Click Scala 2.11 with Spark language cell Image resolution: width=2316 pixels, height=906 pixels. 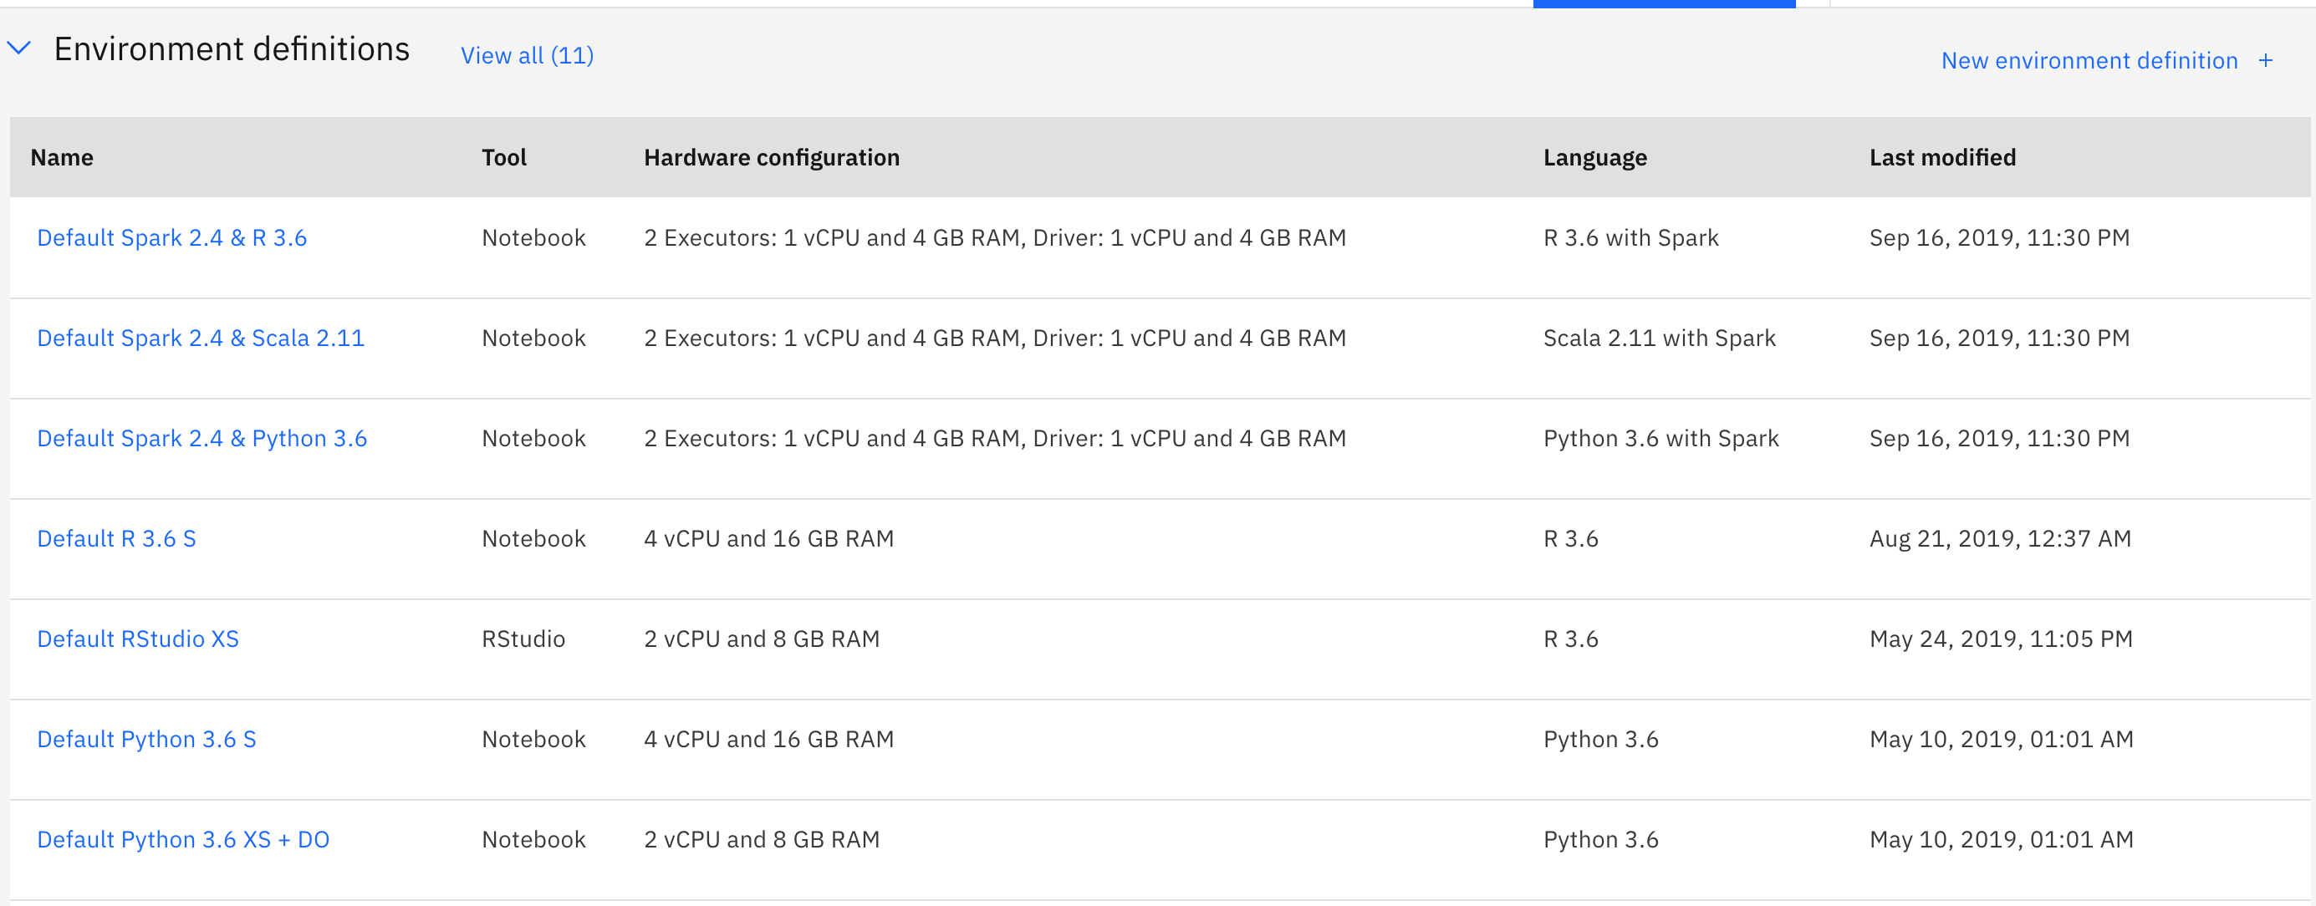pos(1659,338)
